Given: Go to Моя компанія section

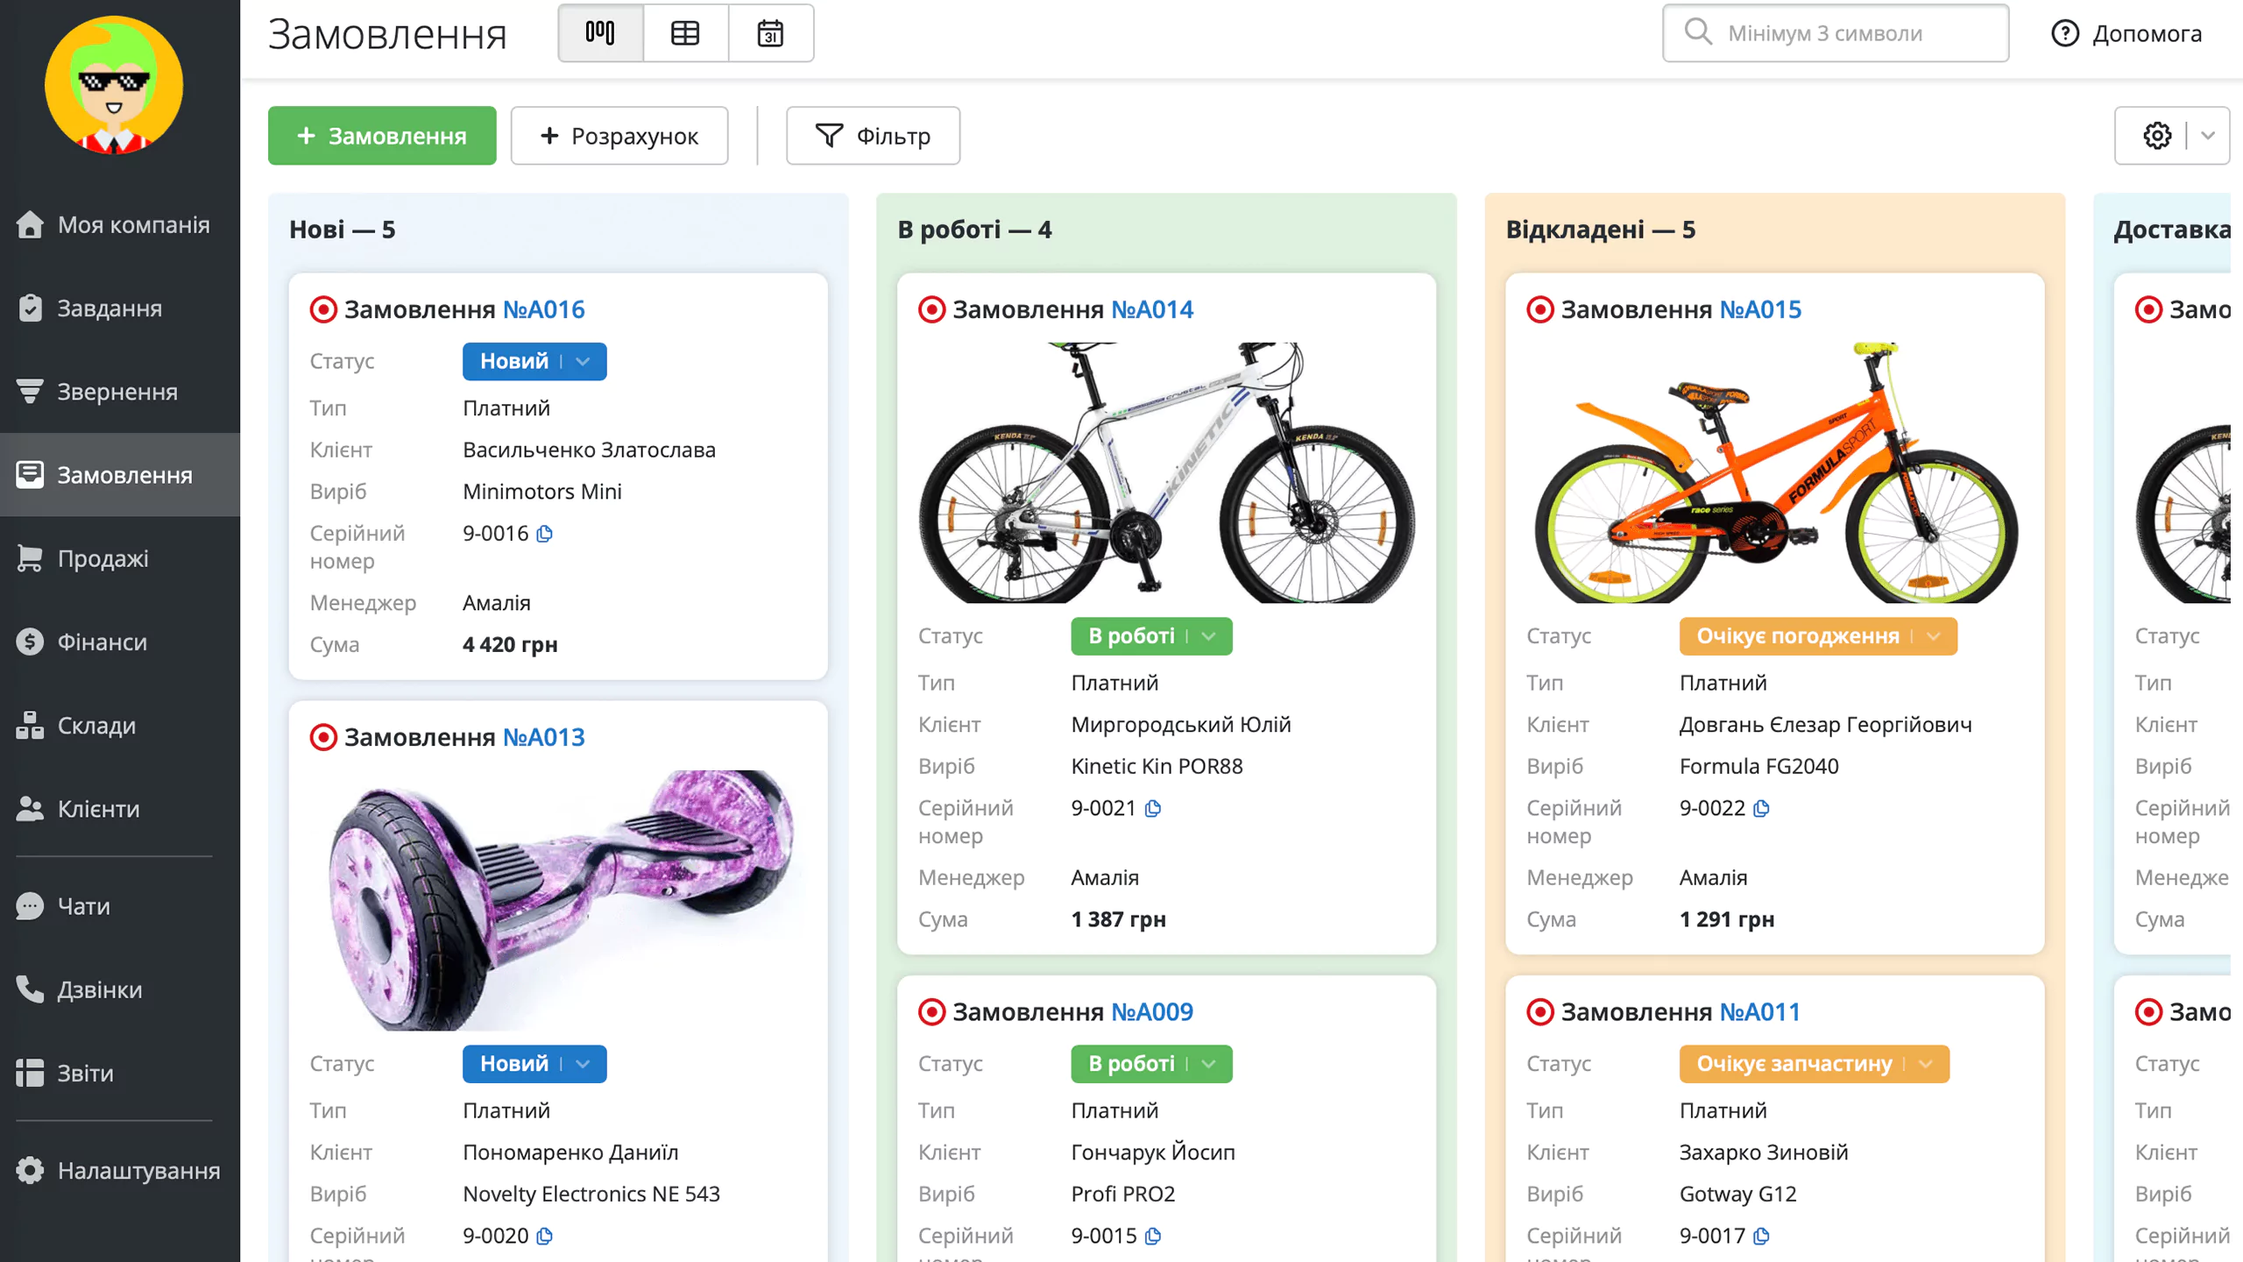Looking at the screenshot, I should pos(120,225).
